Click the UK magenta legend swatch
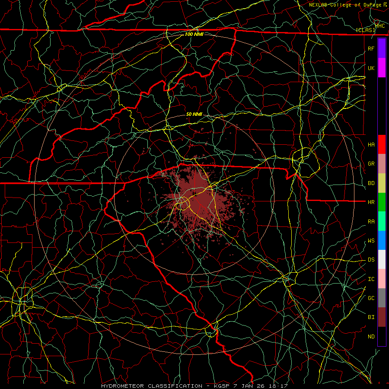The image size is (389, 389). pos(382,68)
